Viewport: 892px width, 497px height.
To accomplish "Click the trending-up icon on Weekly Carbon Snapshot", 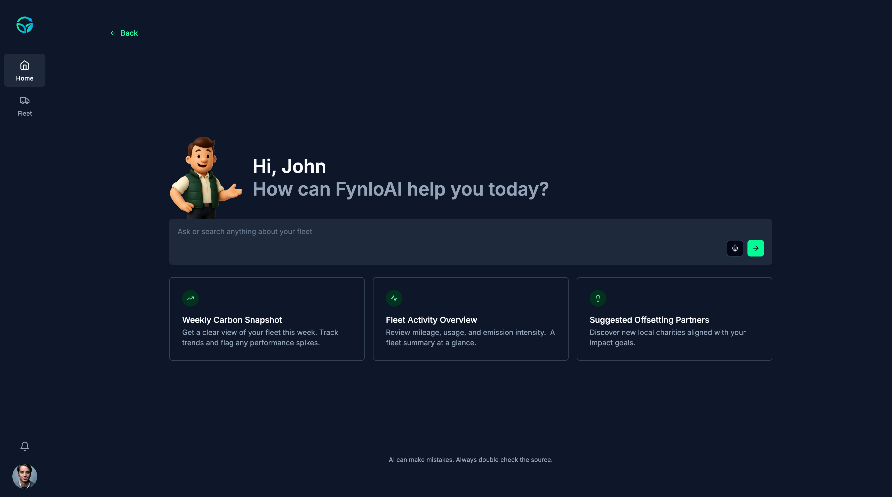I will click(190, 298).
